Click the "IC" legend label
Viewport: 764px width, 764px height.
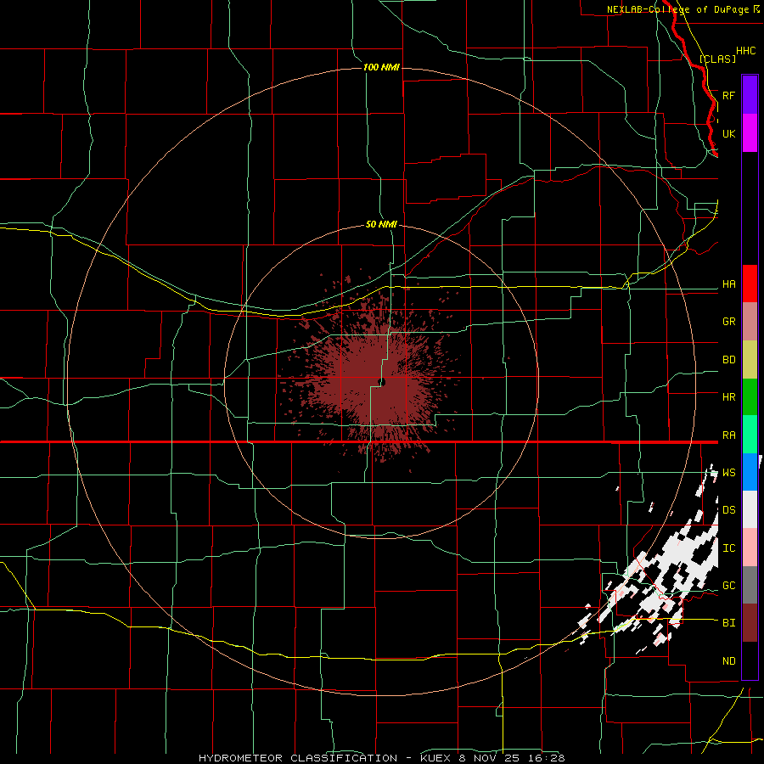[x=728, y=548]
